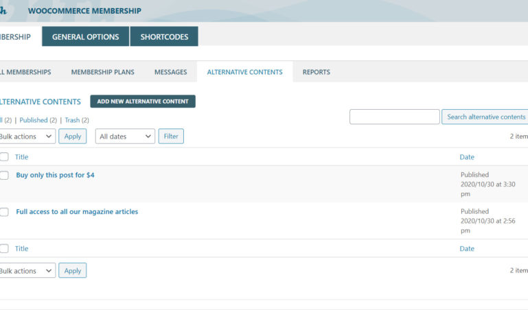Viewport: 528px width, 310px height.
Task: Expand top Bulk actions dropdown
Action: tap(27, 136)
